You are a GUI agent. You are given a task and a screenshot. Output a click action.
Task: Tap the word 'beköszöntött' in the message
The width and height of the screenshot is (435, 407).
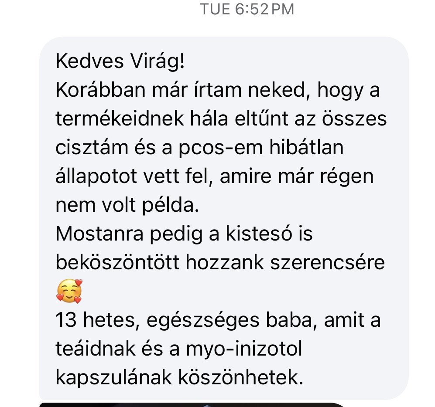click(x=117, y=262)
